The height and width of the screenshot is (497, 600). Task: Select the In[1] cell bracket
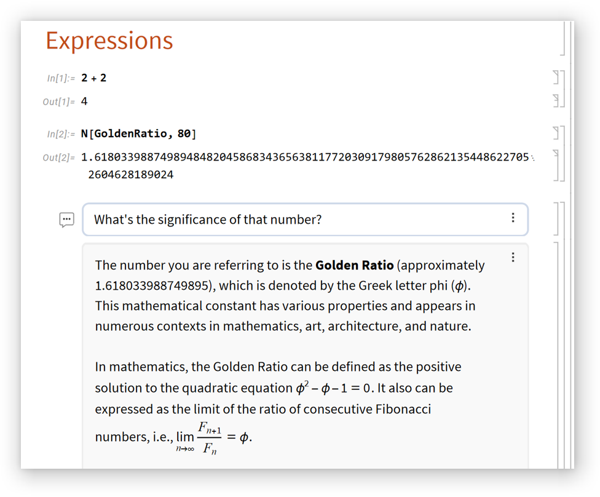[x=556, y=78]
